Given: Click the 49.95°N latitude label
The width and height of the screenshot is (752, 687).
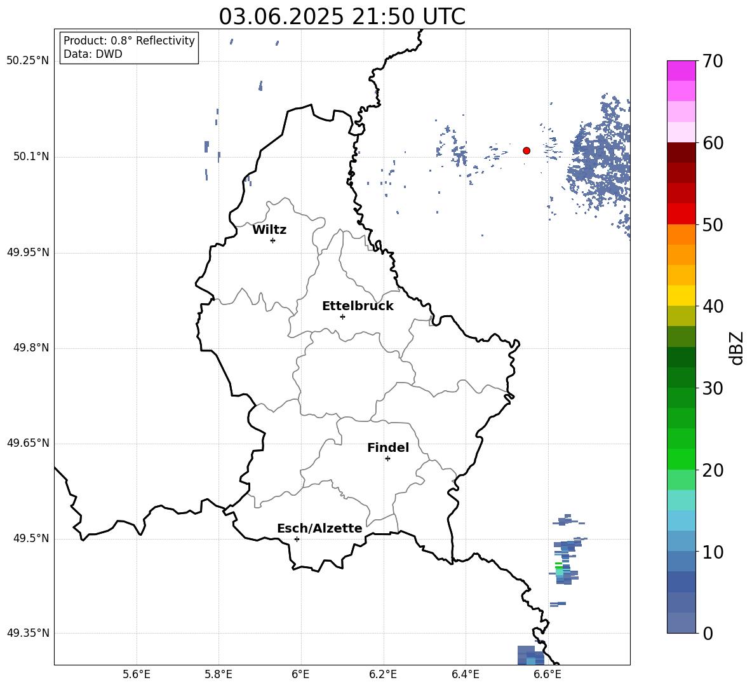Looking at the screenshot, I should [x=28, y=252].
